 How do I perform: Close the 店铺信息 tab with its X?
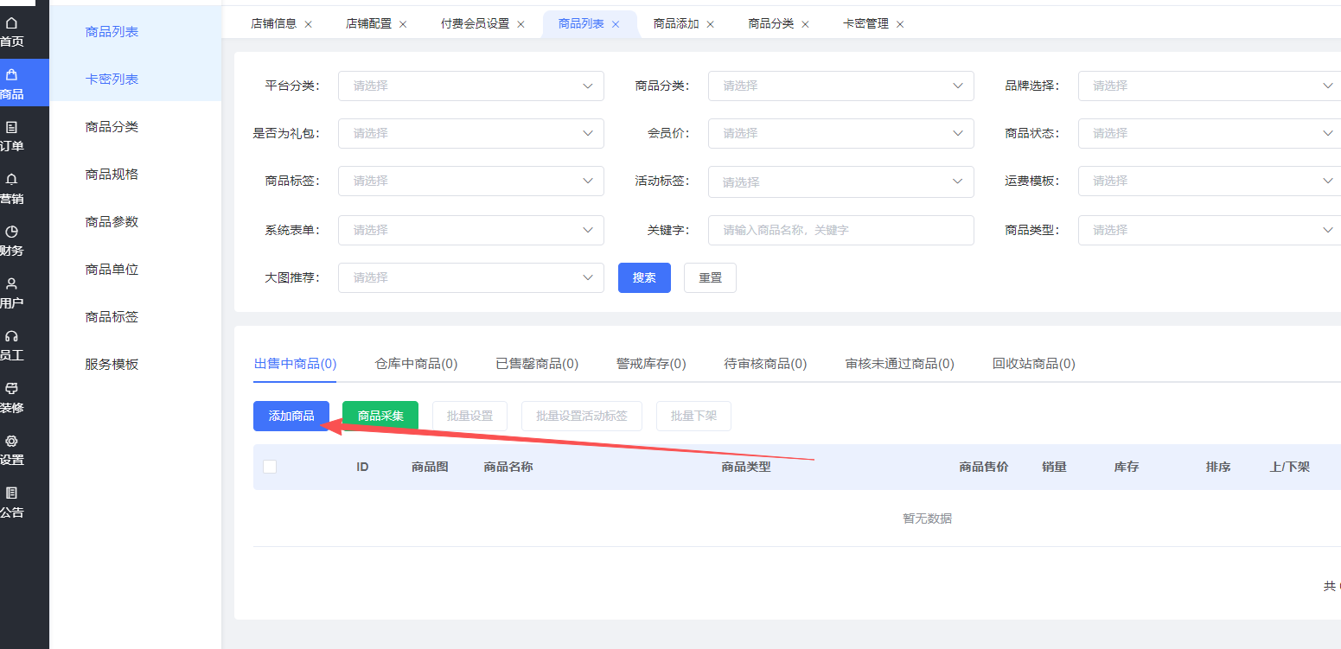click(x=309, y=24)
